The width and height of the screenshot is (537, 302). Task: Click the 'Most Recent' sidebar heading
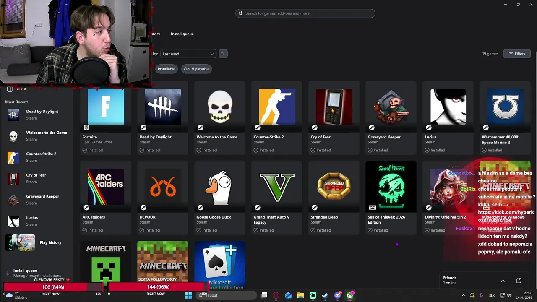tap(16, 102)
